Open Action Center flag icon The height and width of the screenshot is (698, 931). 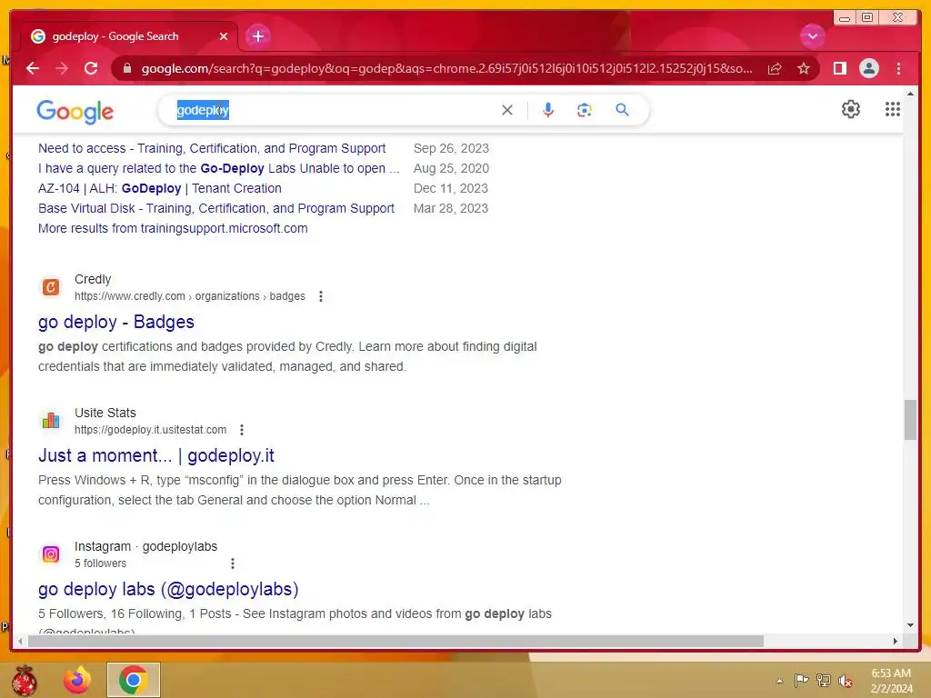(801, 680)
